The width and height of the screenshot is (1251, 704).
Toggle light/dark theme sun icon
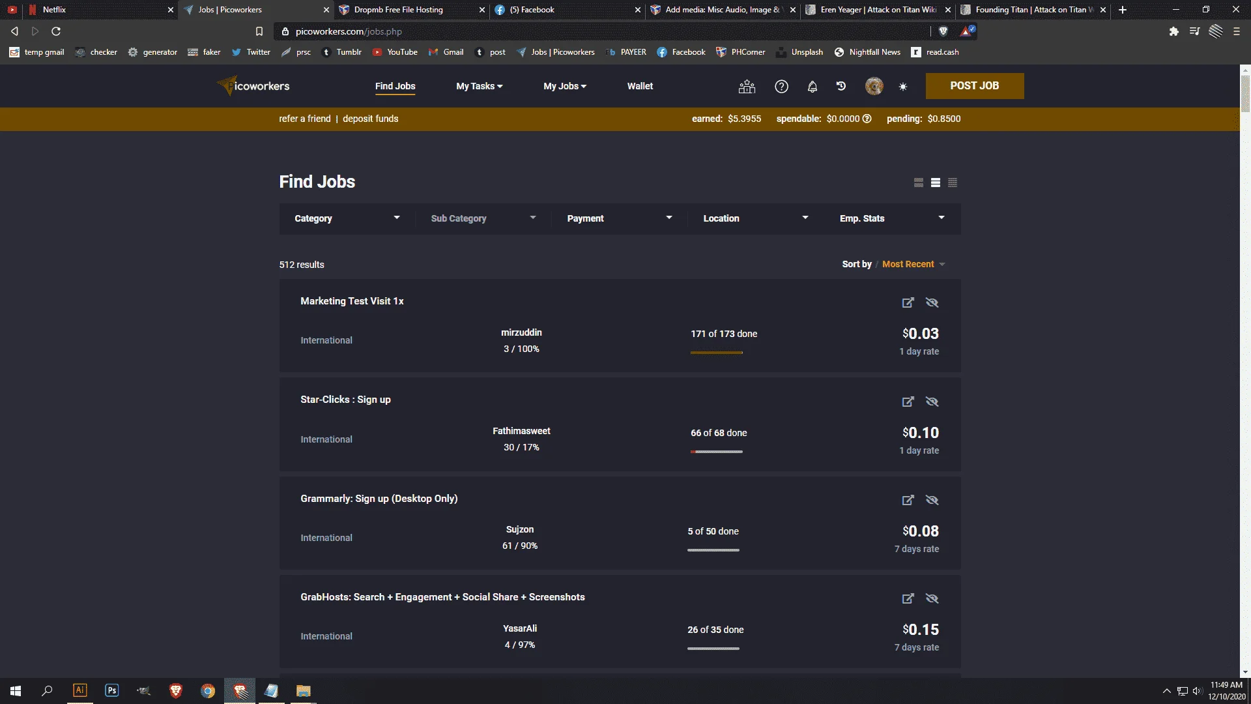pos(903,86)
